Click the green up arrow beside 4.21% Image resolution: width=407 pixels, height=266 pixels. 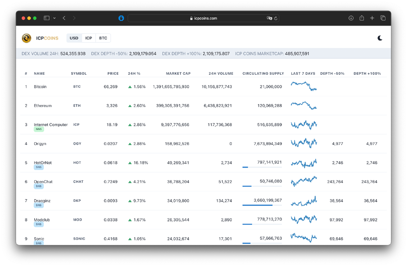pos(130,182)
